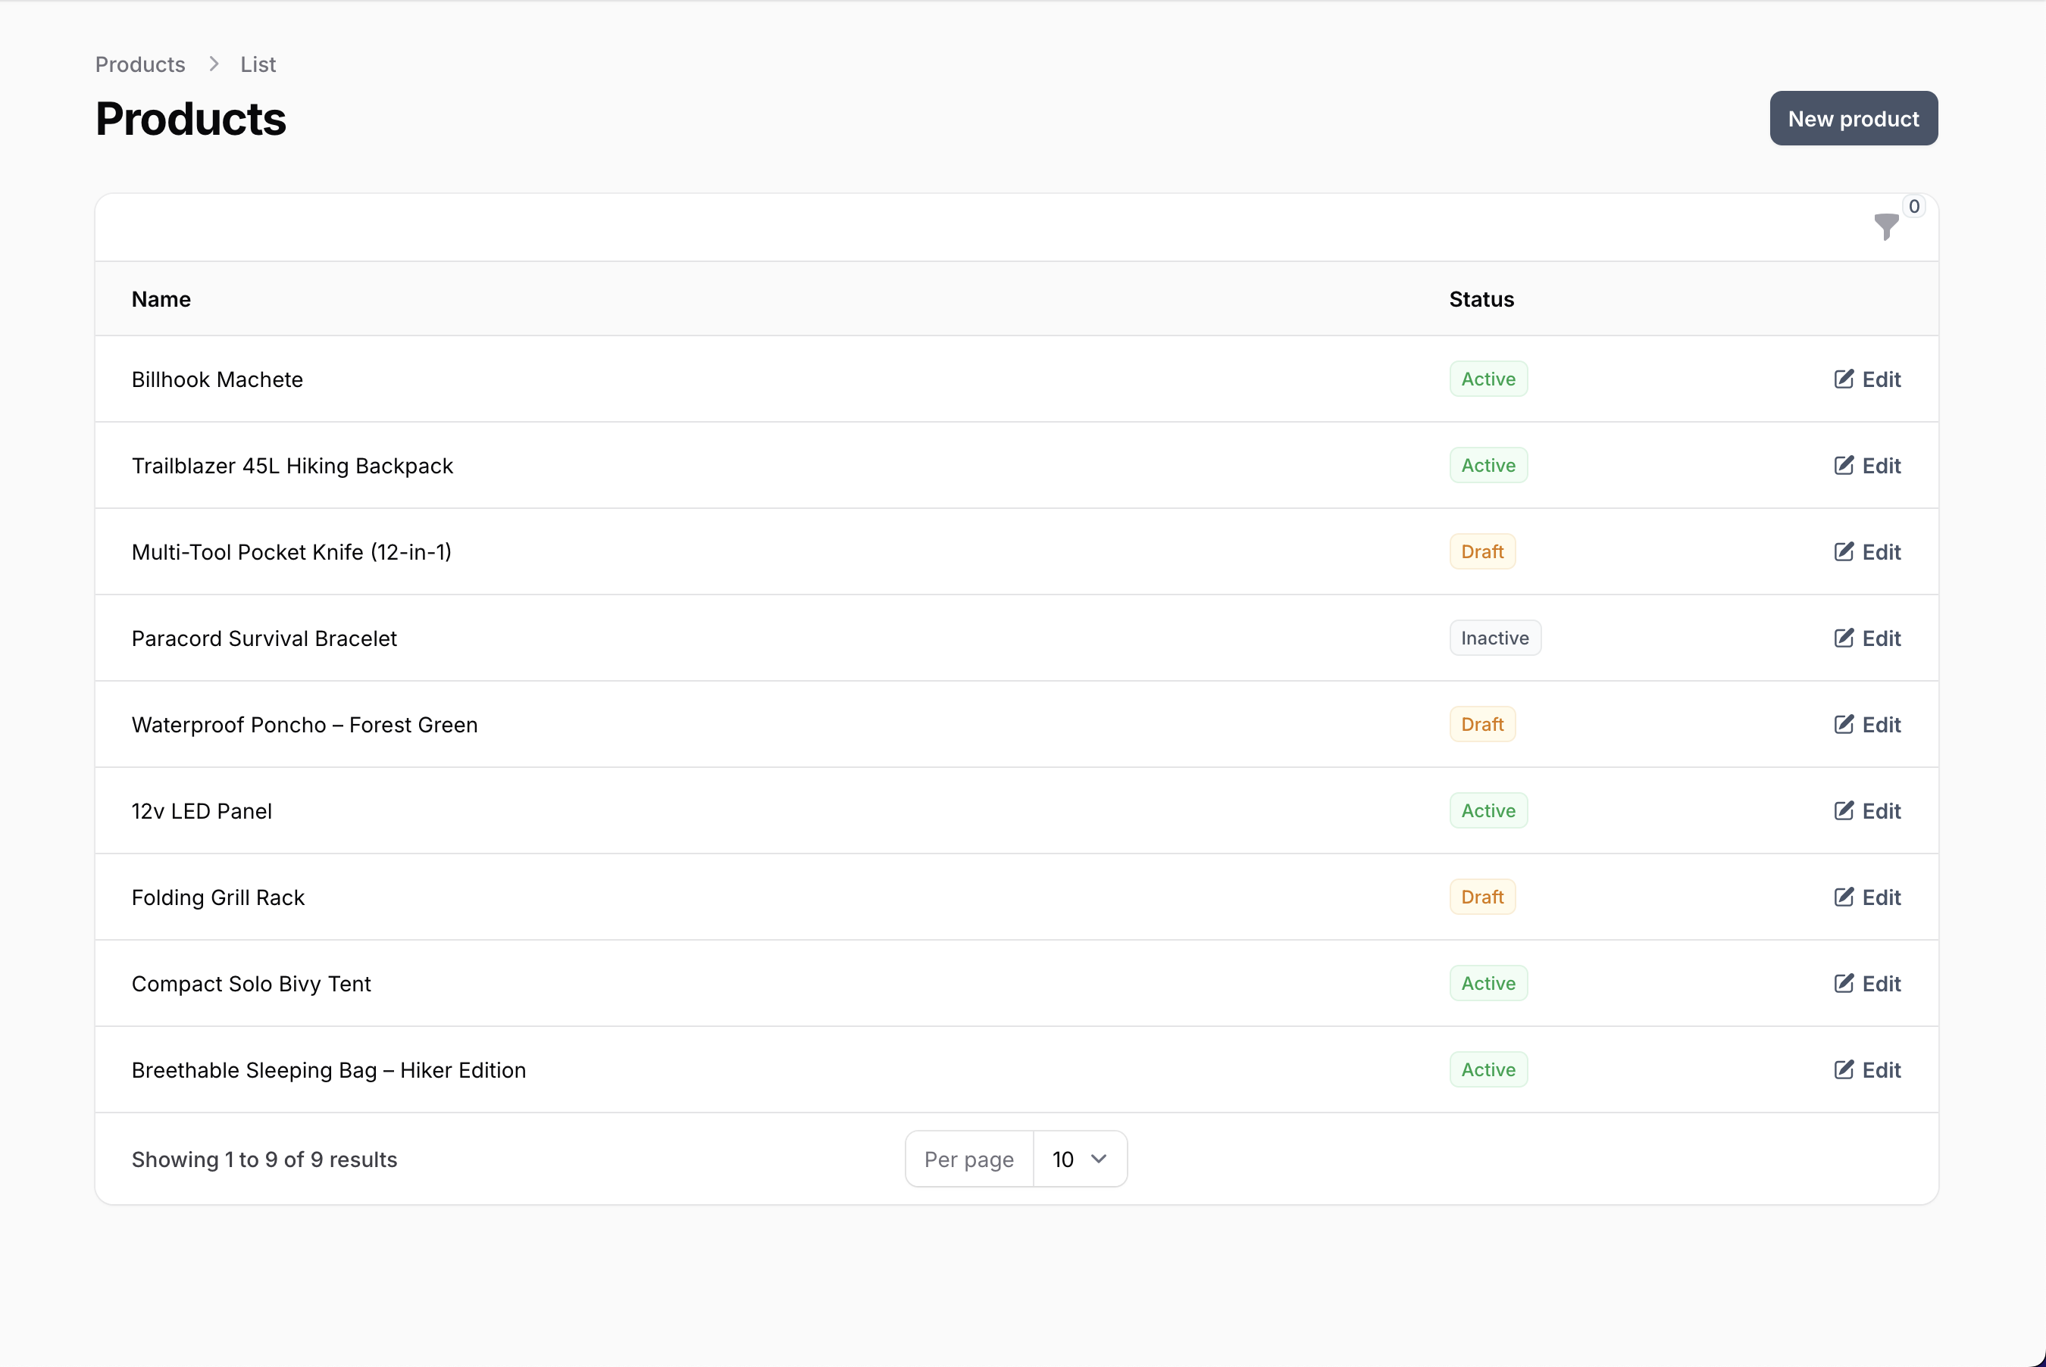Click edit pencil icon for Multi-Tool Pocket Knife
Viewport: 2046px width, 1367px height.
(1843, 552)
